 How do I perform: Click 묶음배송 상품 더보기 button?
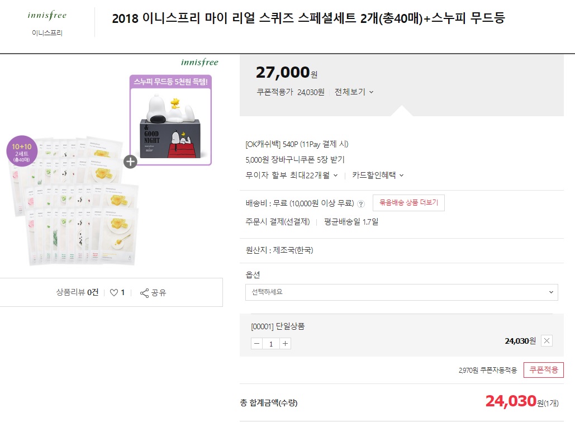(408, 203)
